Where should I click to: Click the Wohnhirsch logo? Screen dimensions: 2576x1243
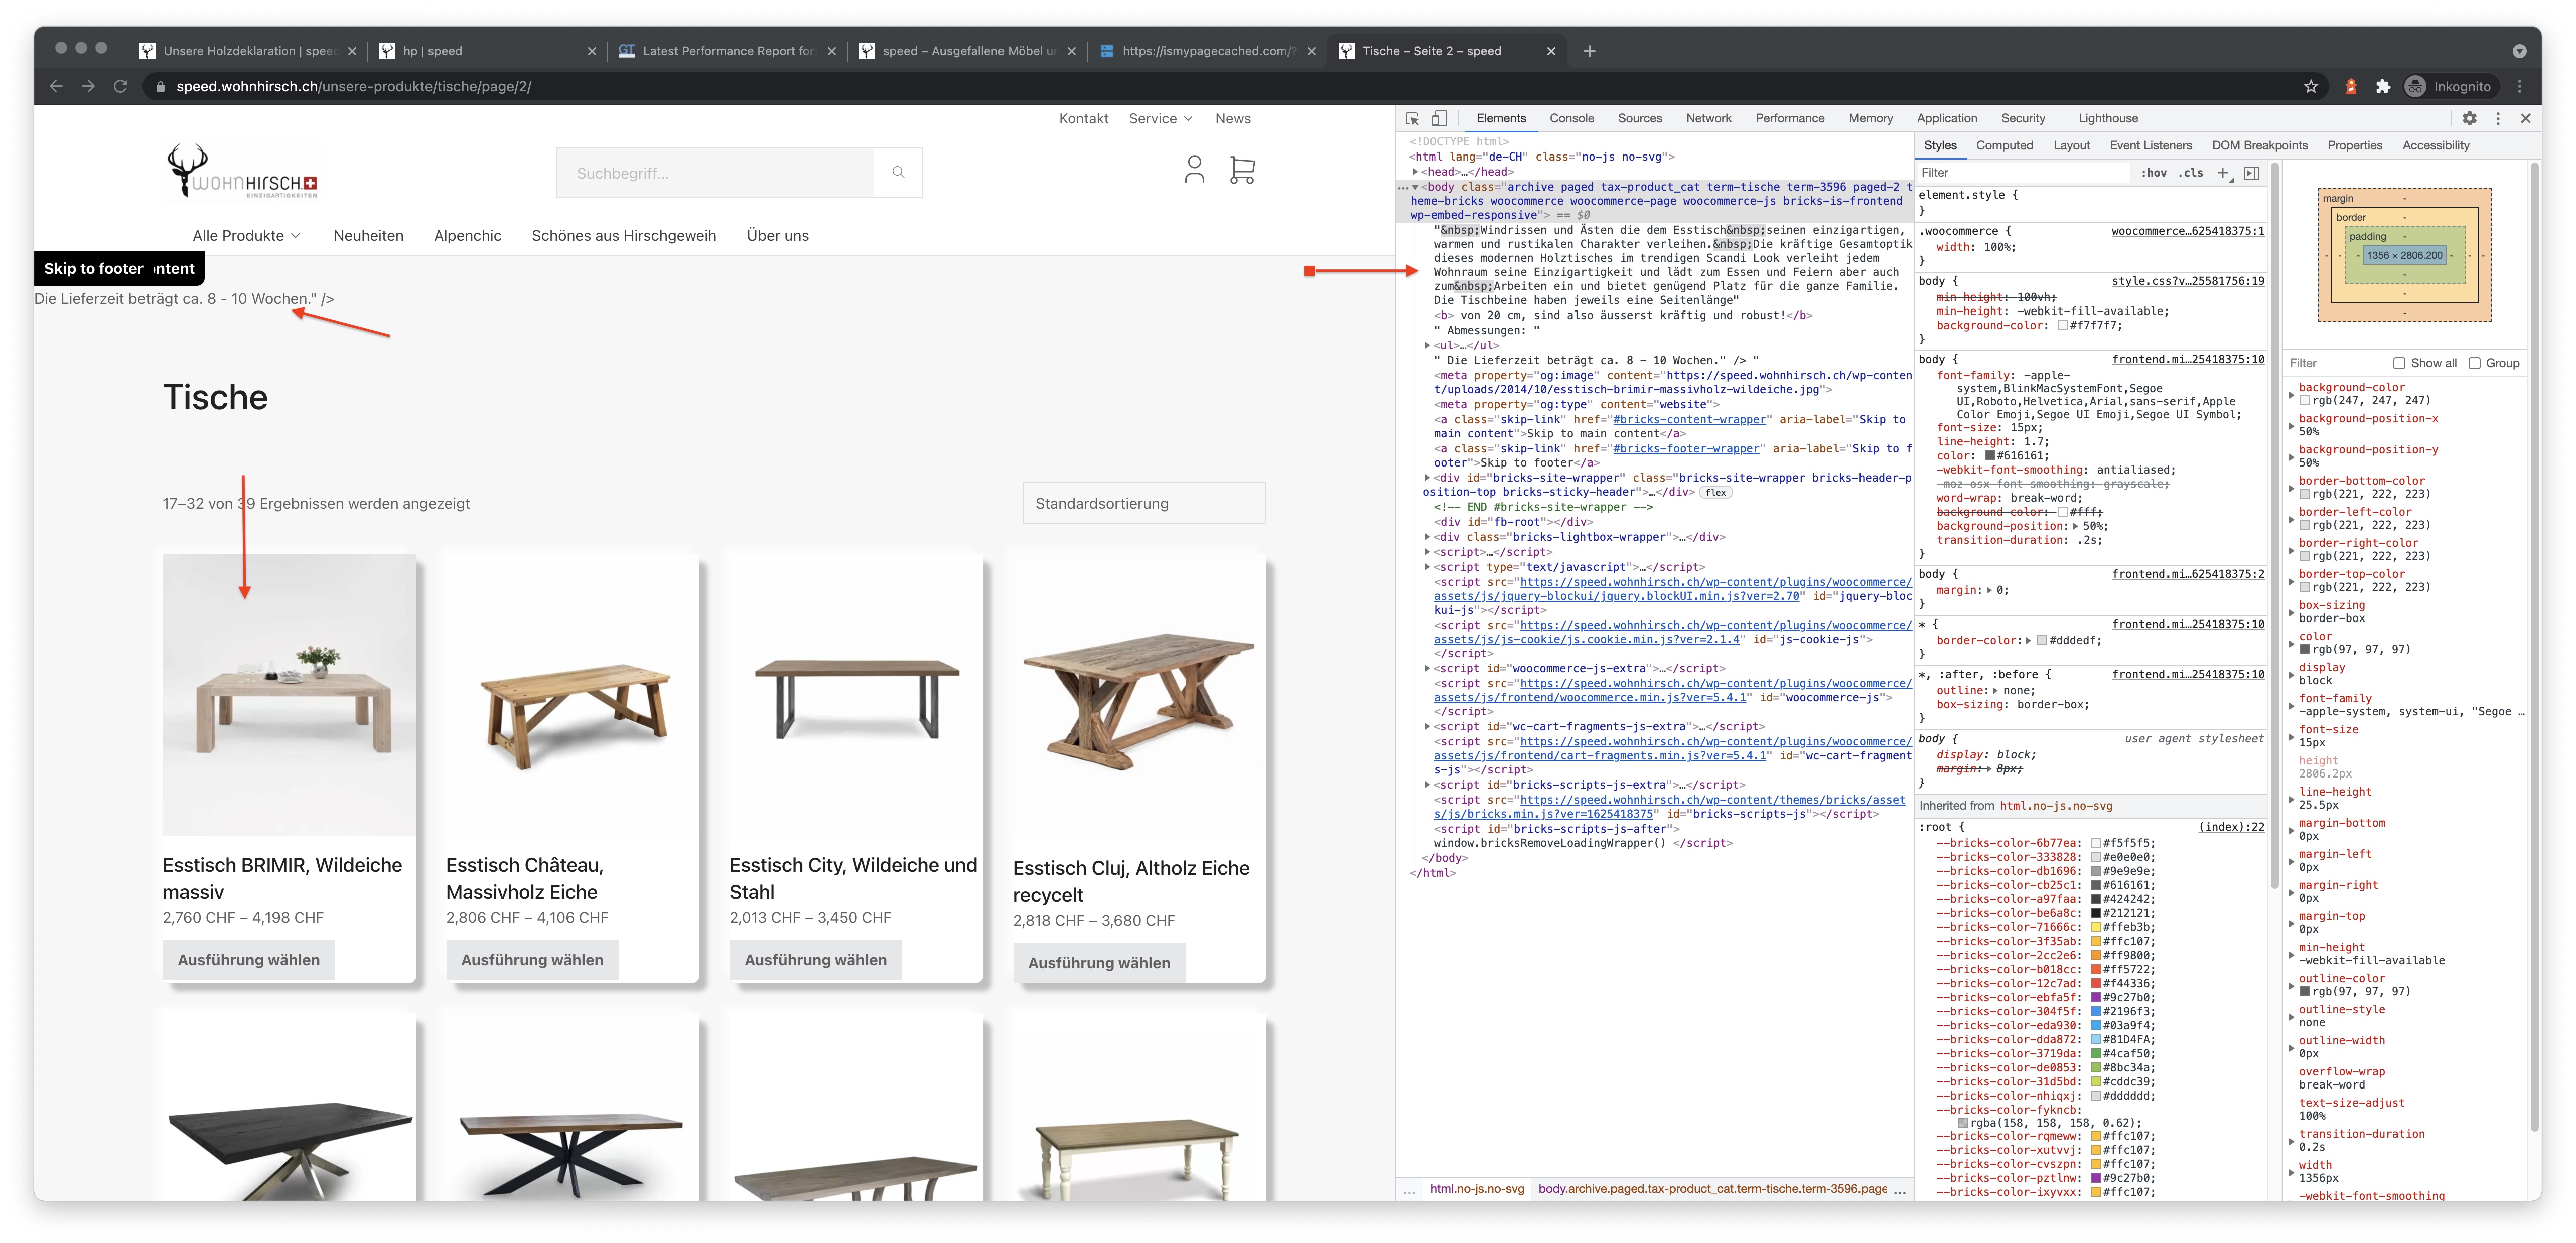point(242,171)
